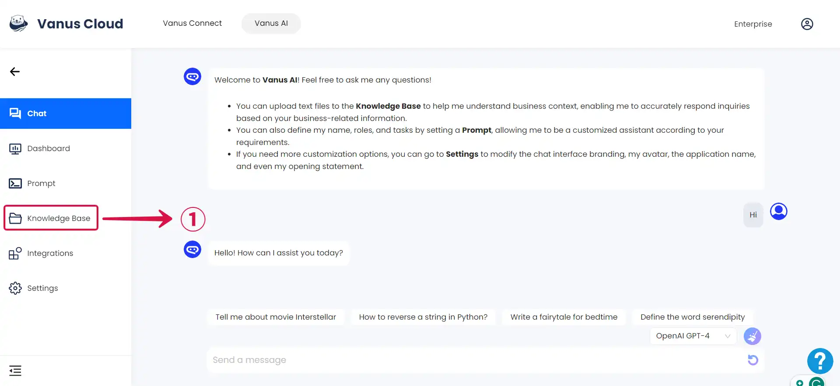
Task: Open the Integrations section
Action: click(x=66, y=253)
